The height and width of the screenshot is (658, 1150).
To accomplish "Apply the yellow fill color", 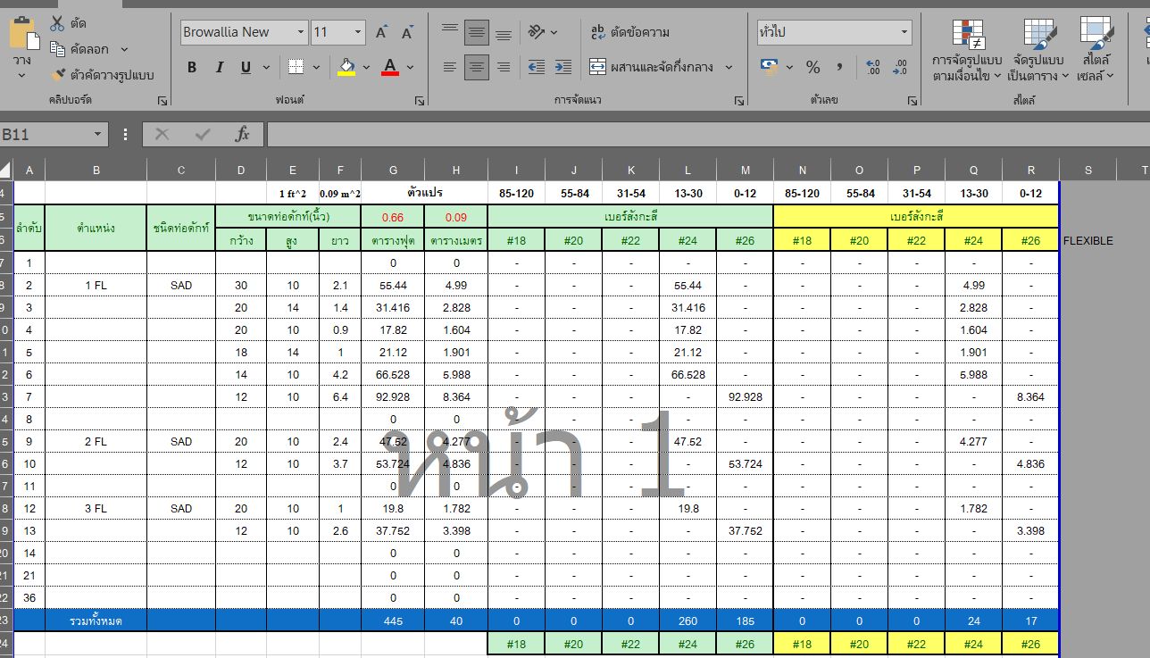I will click(x=346, y=67).
